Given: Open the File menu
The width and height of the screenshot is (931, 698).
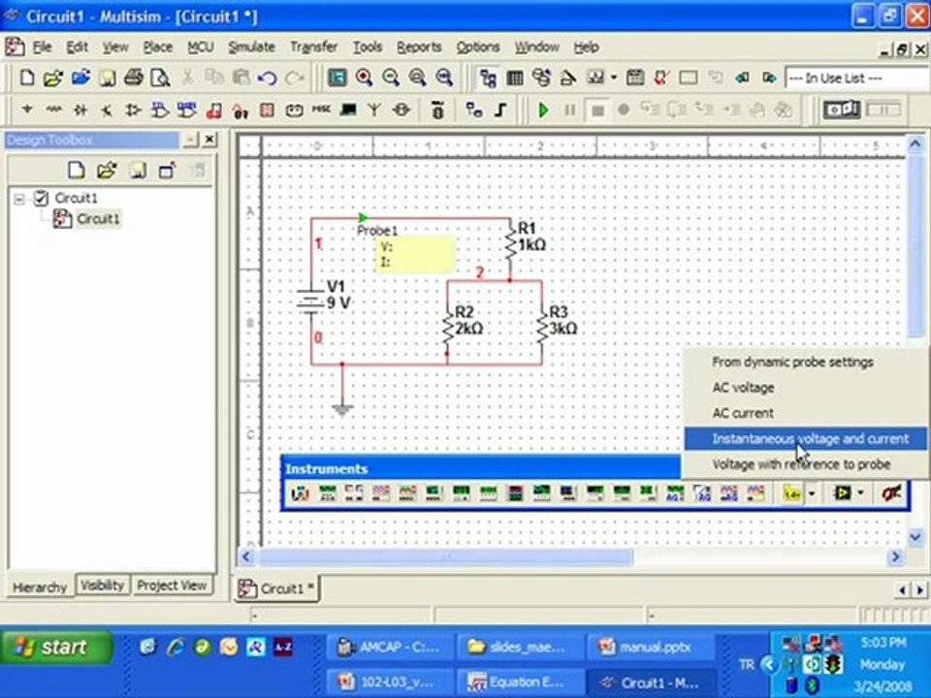Looking at the screenshot, I should tap(42, 47).
